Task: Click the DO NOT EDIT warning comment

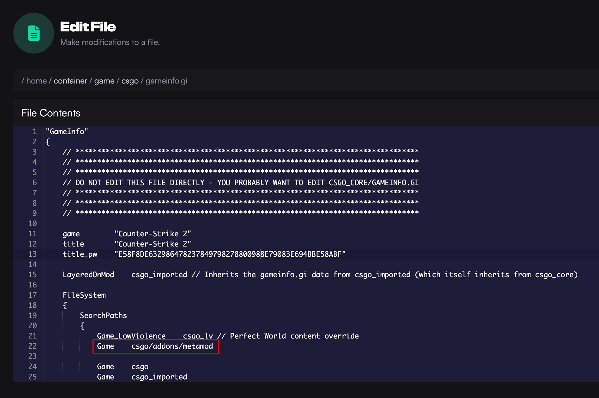Action: tap(240, 183)
